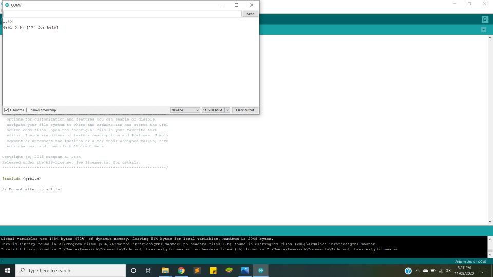Click the Program Files invalid library console line
493x277 pixels.
[x=188, y=244]
